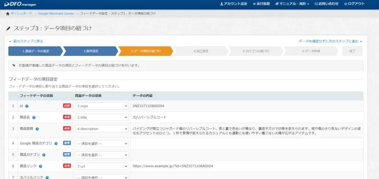Open dropdown for Google 商品カテゴリ row
This screenshot has width=379, height=179.
click(102, 143)
